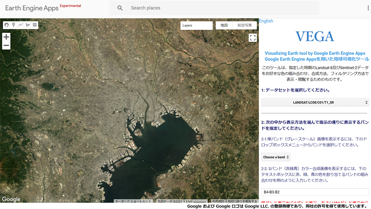The image size is (371, 209).
Task: Open the Layers panel
Action: [x=197, y=25]
